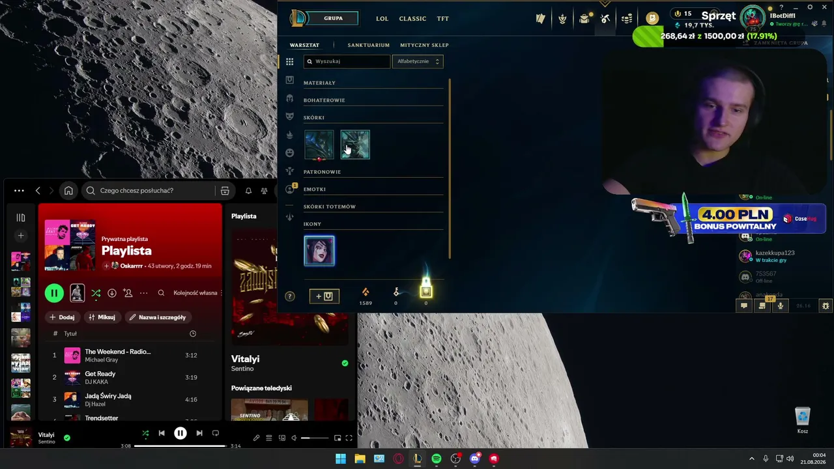834x469 pixels.
Task: Seek in Spotify track progress bar
Action: click(x=180, y=446)
